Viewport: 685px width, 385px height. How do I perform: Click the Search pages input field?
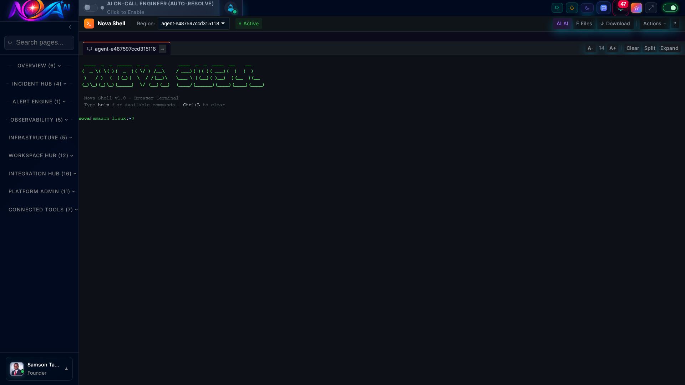tap(39, 42)
